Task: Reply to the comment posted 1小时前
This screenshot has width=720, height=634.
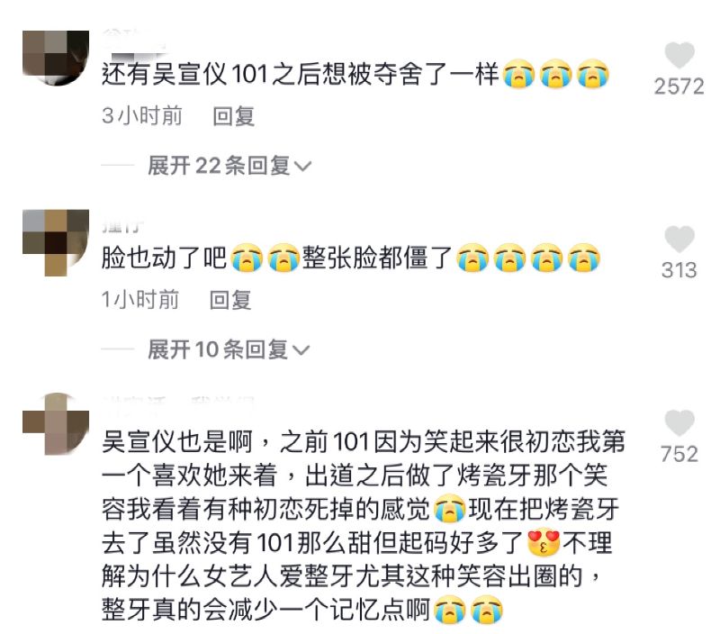Action: (x=230, y=300)
